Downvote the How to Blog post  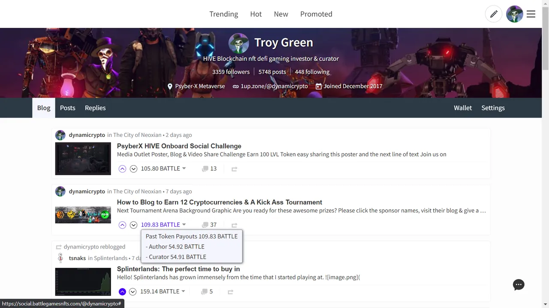coord(133,225)
